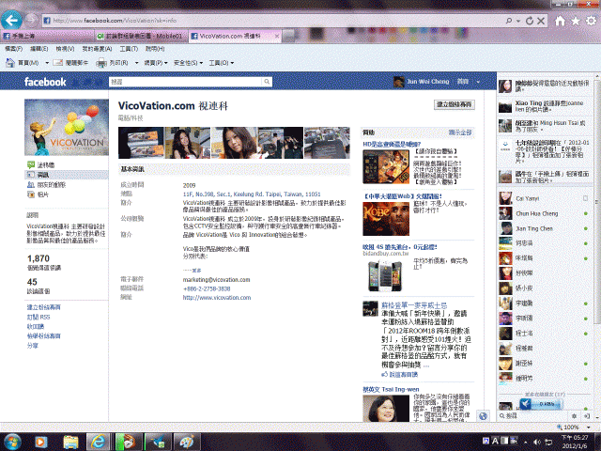Screen dimensions: 601x451
Task: Open chat with Cai Yanyi
Action: pyautogui.click(x=545, y=198)
